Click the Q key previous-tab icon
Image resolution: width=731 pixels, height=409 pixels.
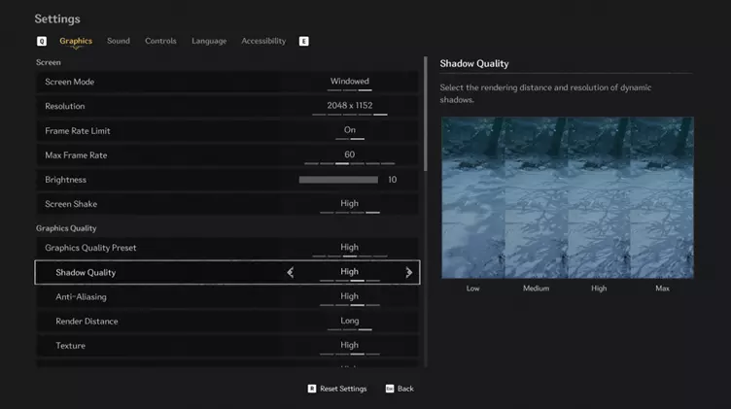point(42,42)
